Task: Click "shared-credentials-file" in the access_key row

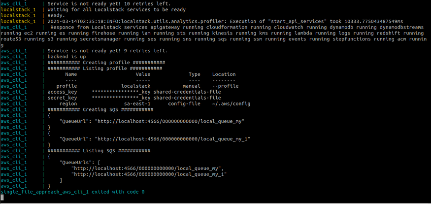Action: pyautogui.click(x=187, y=92)
